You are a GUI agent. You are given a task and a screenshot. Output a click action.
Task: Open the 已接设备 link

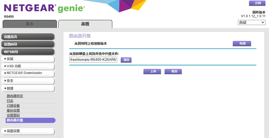tap(13, 106)
